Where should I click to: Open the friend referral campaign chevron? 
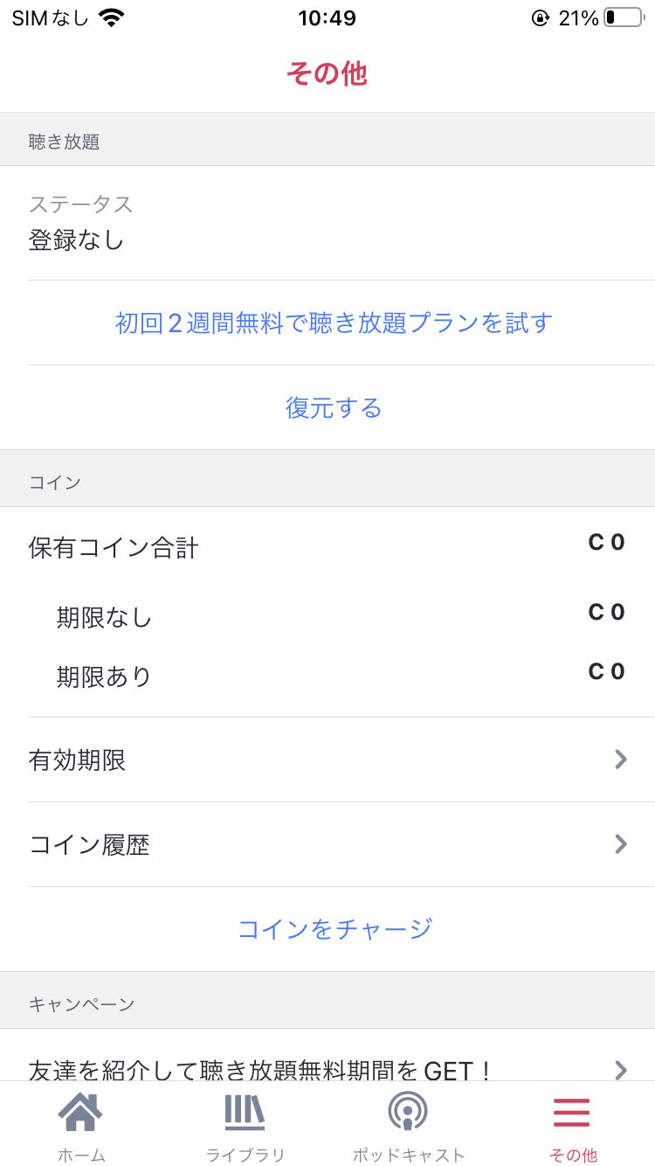click(621, 1070)
